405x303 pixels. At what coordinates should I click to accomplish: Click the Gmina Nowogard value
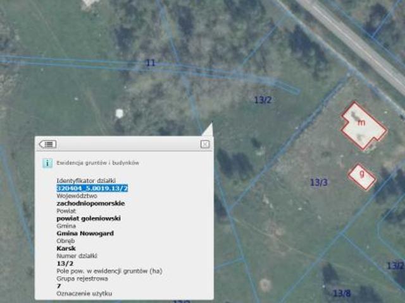pos(84,233)
